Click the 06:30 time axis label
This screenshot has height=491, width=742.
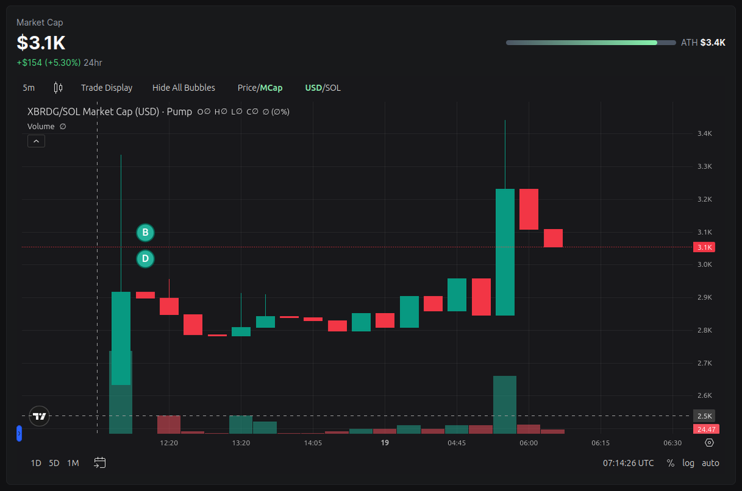[x=672, y=443]
